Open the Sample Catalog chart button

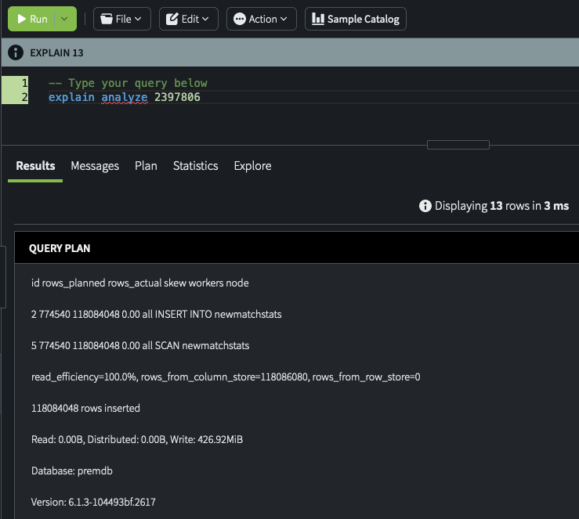355,19
